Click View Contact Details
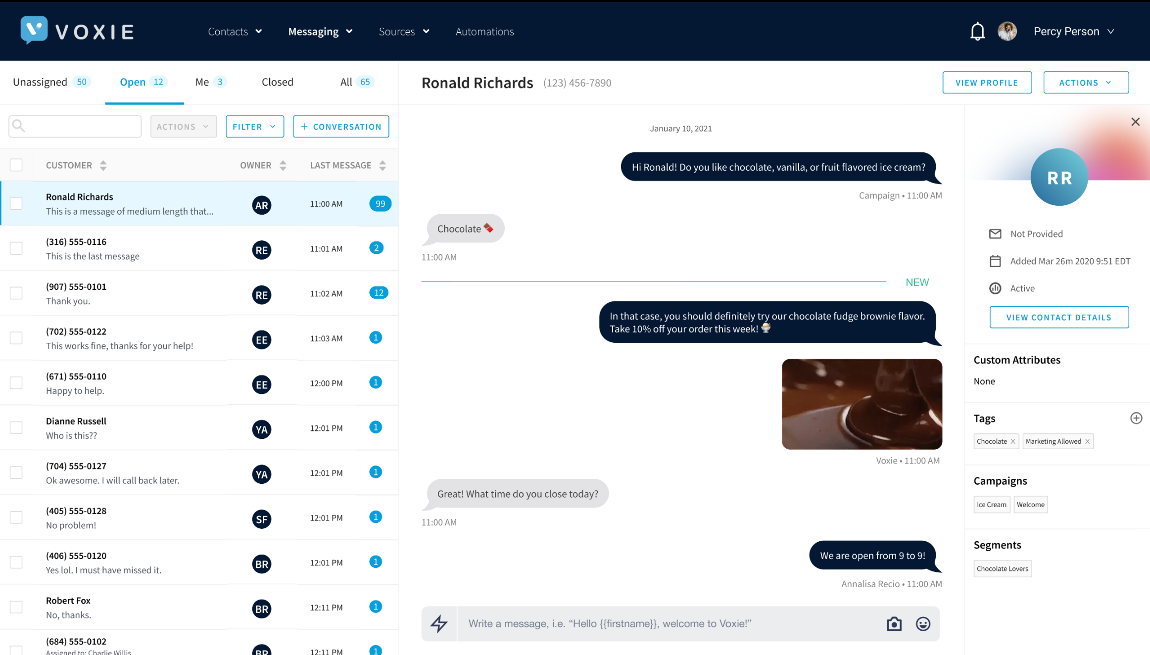The width and height of the screenshot is (1150, 655). [x=1059, y=317]
